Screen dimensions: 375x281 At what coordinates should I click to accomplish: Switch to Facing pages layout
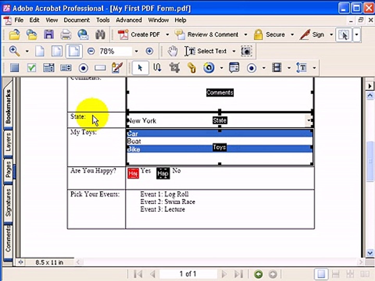(x=365, y=274)
